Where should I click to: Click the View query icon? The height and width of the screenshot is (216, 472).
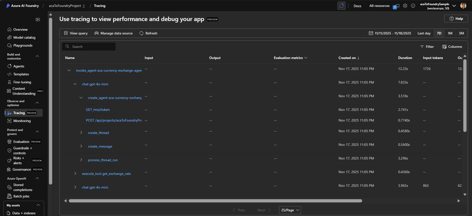[66, 33]
